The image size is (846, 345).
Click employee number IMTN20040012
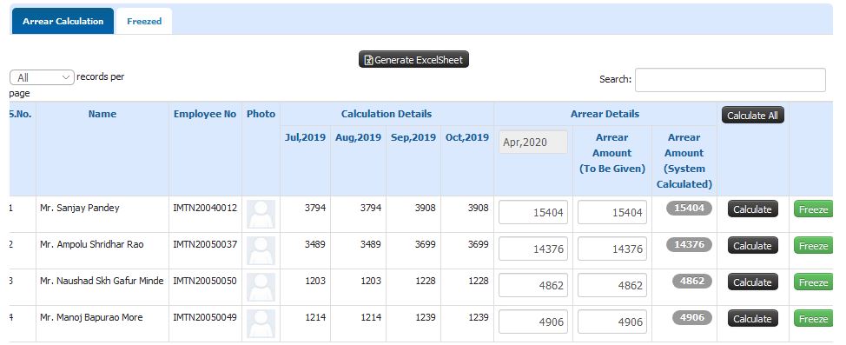click(x=205, y=208)
